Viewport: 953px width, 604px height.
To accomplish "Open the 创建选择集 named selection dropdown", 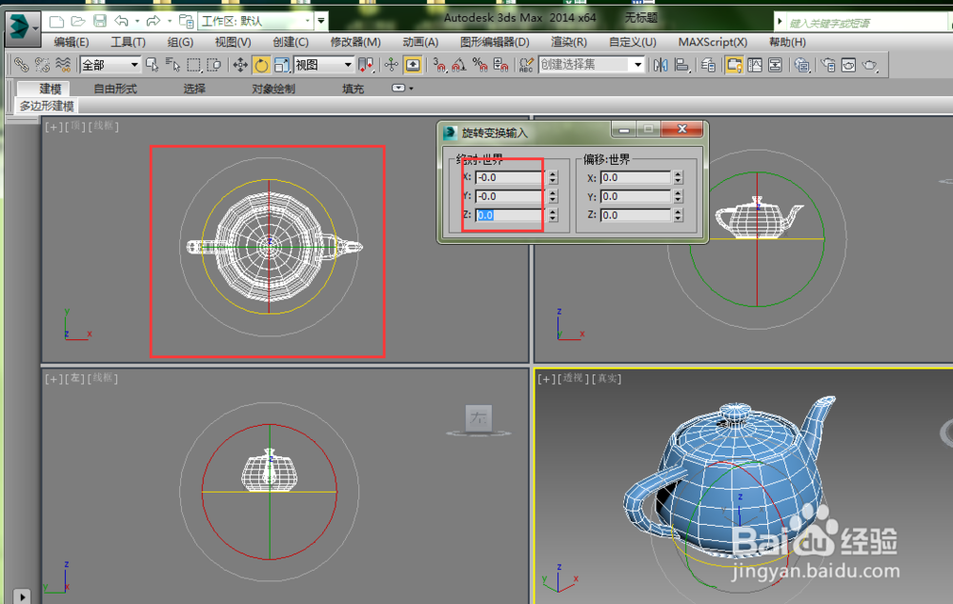I will pos(591,65).
